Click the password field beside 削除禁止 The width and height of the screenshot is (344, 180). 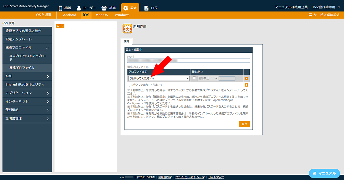(x=227, y=78)
